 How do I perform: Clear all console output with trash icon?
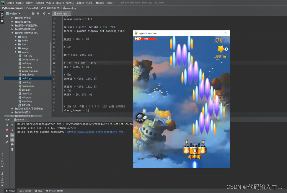(x=12, y=149)
